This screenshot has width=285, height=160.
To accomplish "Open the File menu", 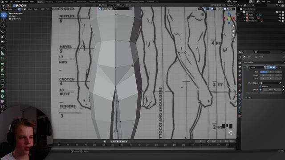I will tap(6, 2).
